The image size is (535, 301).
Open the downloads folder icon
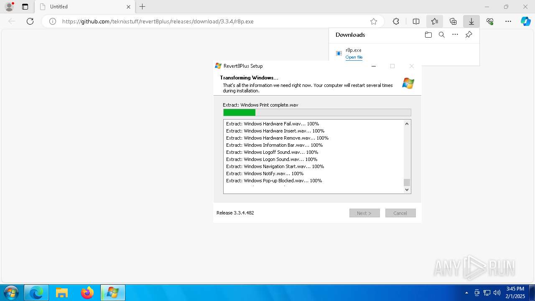tap(428, 35)
